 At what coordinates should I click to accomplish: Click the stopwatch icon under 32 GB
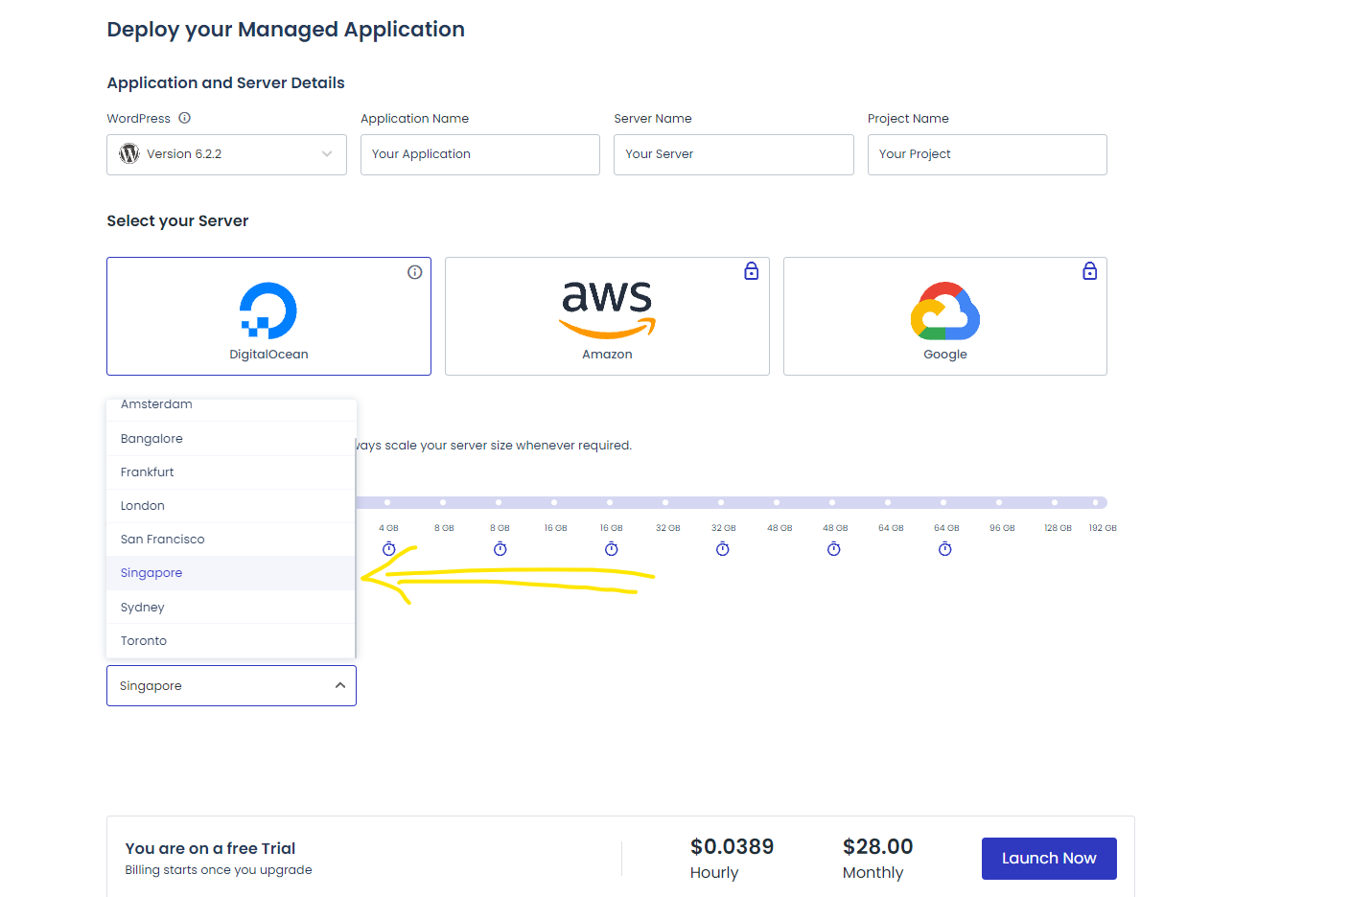click(x=723, y=549)
